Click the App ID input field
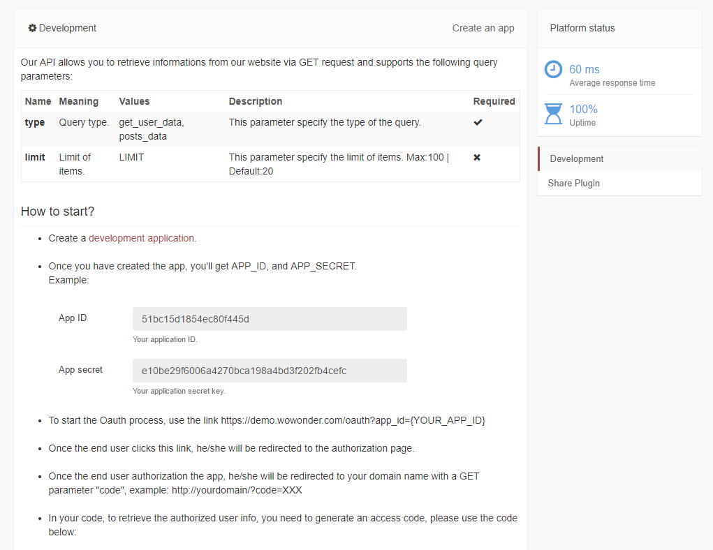Screen dimensions: 713x550 (270, 319)
